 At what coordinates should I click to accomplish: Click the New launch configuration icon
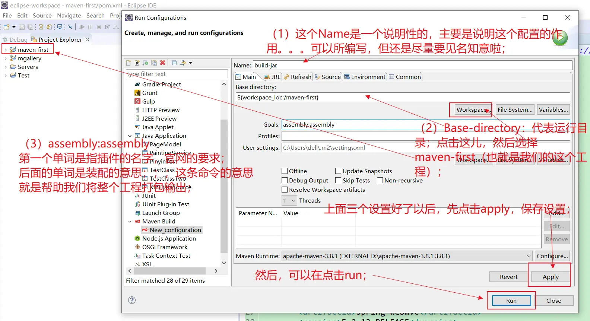pos(129,63)
